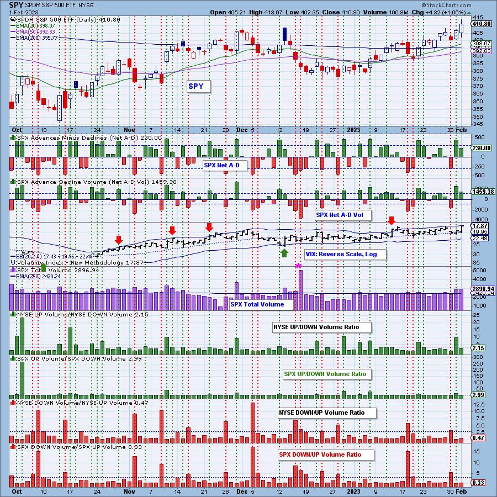
Task: Click the 'SPX Advance-Decline Volume (Net A-D Vol)' panel title
Action: (93, 182)
